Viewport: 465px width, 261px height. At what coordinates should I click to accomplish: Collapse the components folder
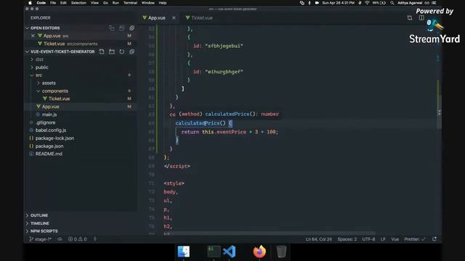(55, 91)
